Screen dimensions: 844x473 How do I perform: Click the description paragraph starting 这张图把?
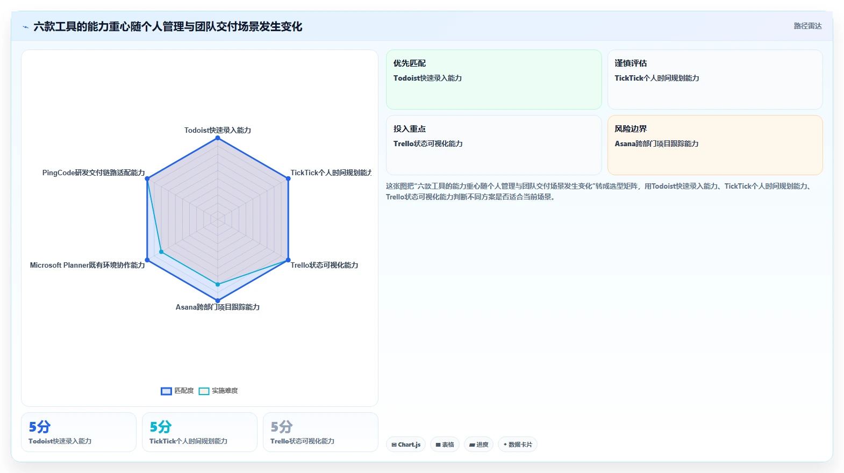tap(599, 191)
